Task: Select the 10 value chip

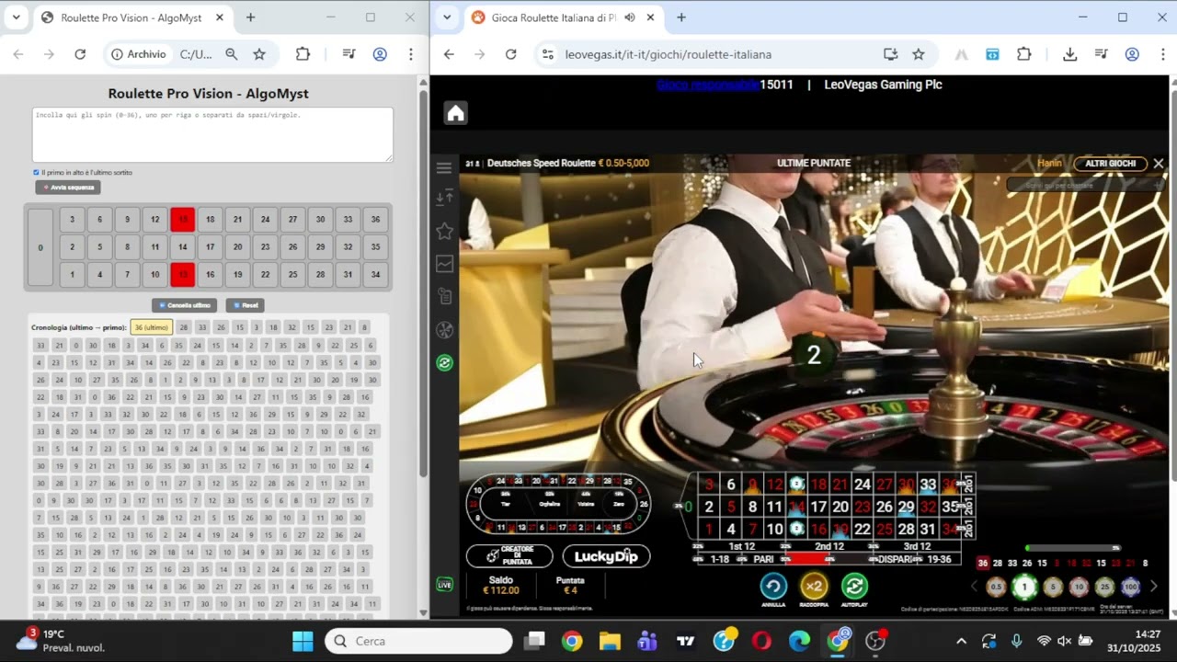Action: [x=1079, y=587]
